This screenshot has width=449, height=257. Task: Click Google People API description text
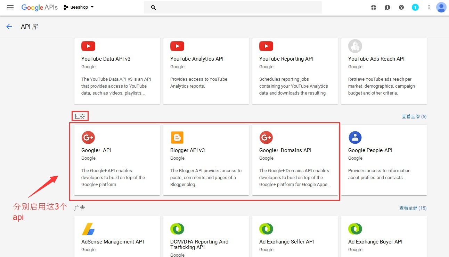point(379,174)
